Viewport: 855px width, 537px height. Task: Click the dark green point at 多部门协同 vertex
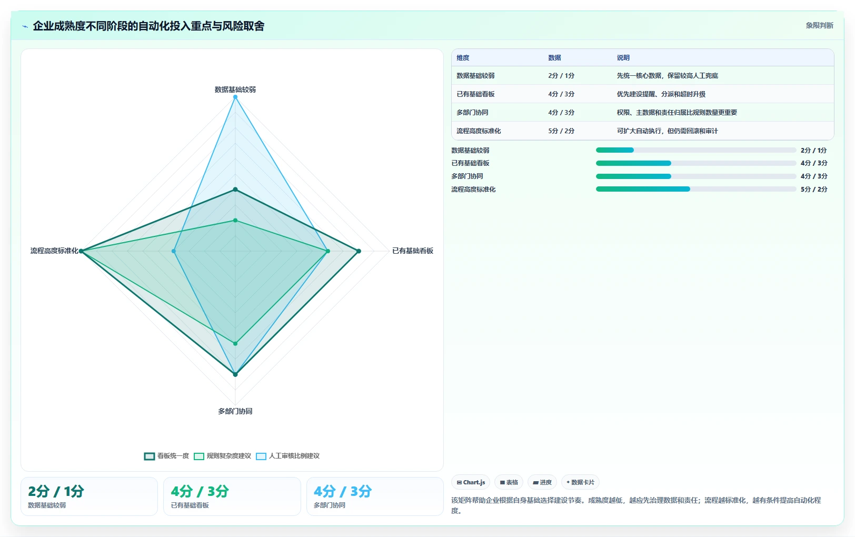point(235,374)
